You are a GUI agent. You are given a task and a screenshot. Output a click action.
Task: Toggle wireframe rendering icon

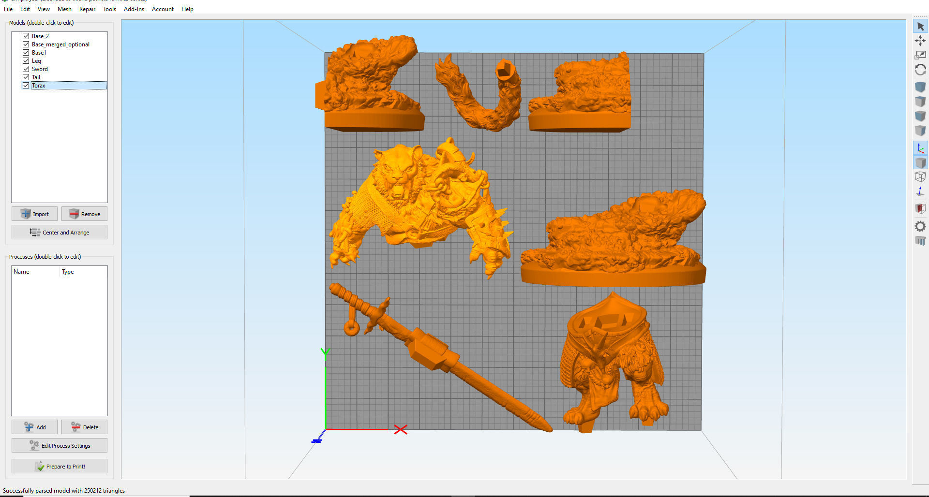click(x=920, y=177)
